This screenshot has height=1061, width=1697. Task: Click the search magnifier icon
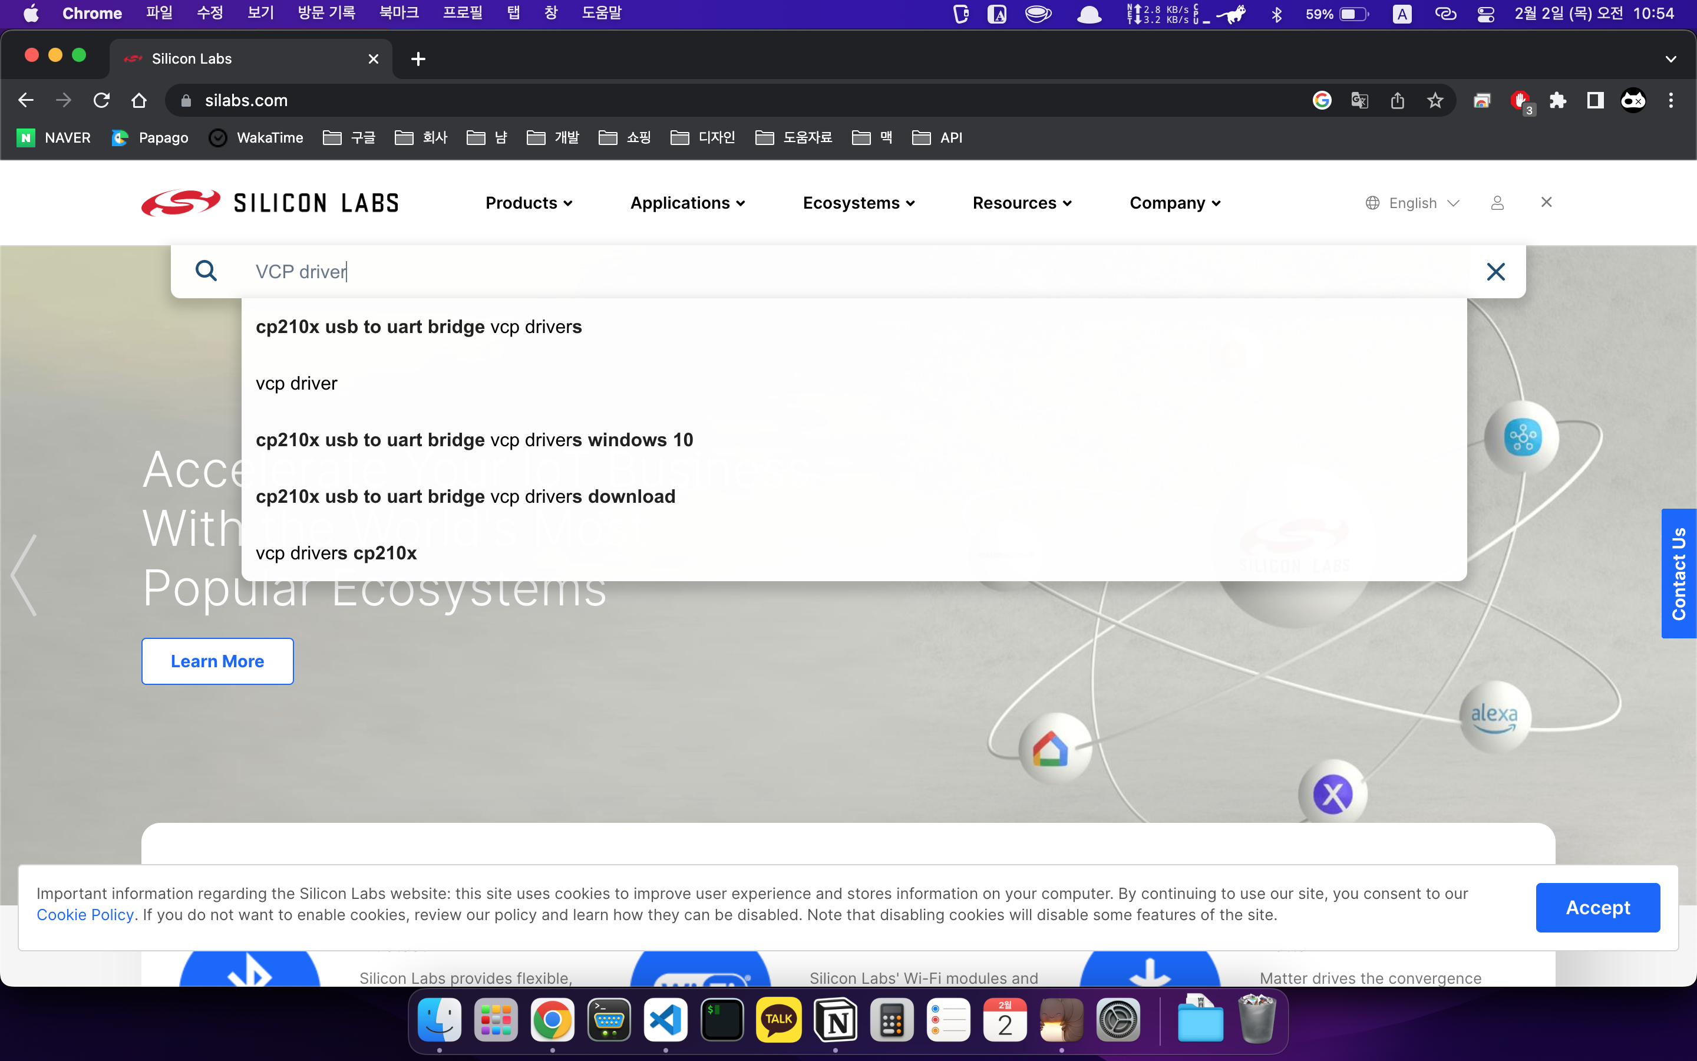tap(206, 271)
